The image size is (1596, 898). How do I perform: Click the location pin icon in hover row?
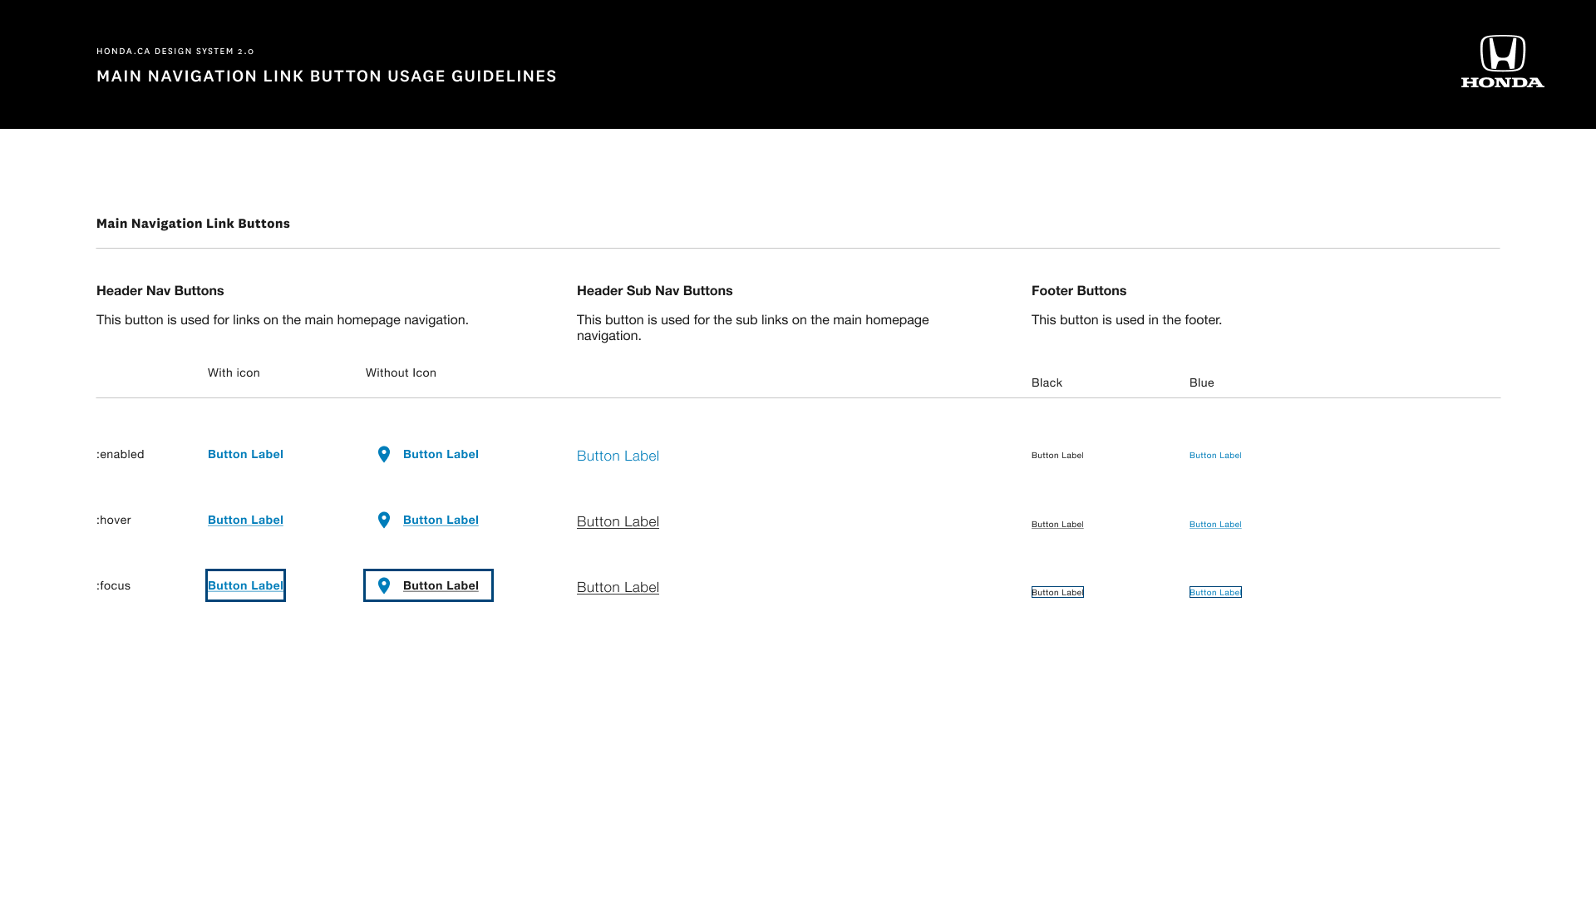384,520
